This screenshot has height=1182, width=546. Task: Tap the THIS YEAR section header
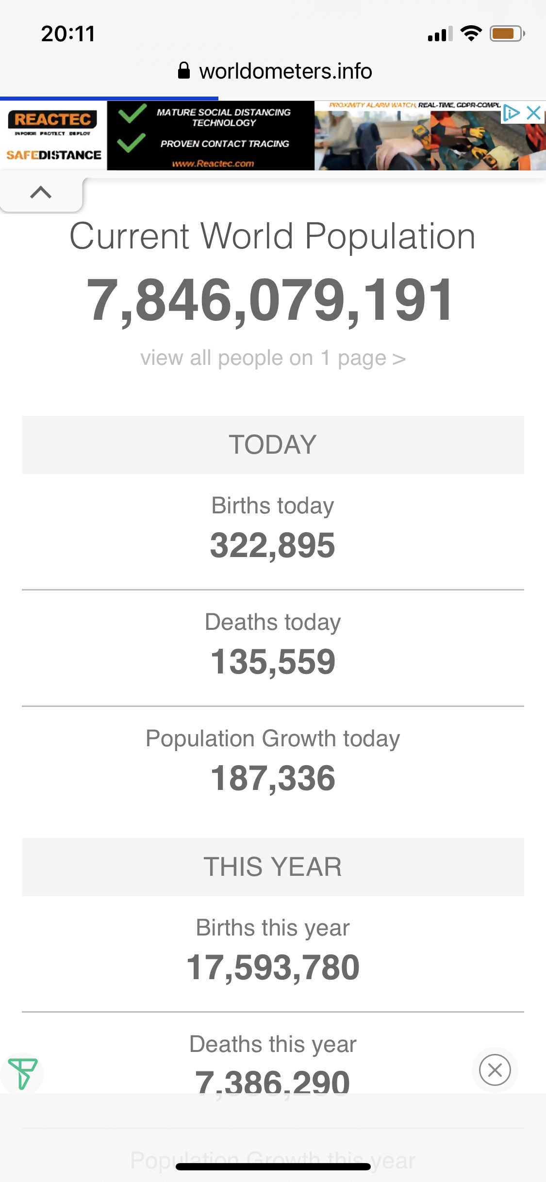click(x=273, y=867)
